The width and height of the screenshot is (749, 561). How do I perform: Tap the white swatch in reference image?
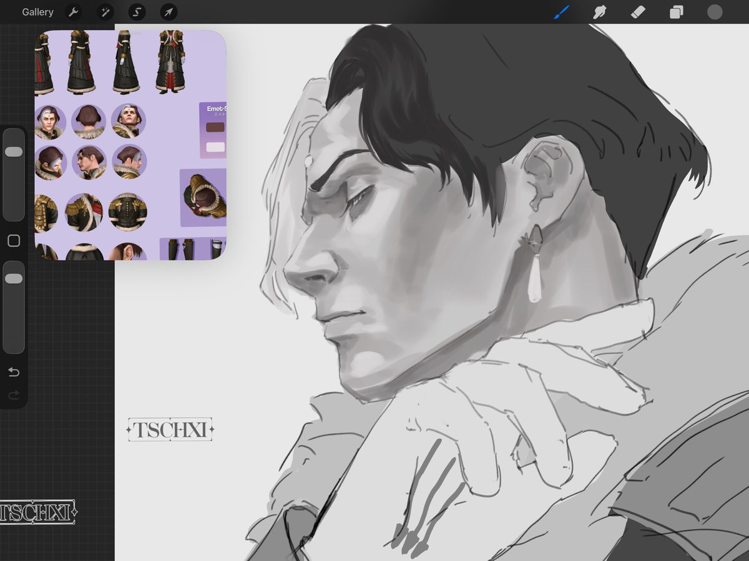pos(215,147)
